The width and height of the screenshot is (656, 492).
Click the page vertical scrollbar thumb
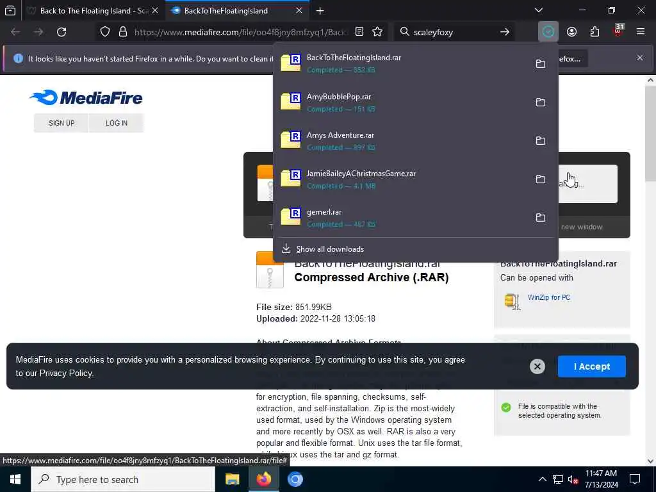tap(650, 134)
